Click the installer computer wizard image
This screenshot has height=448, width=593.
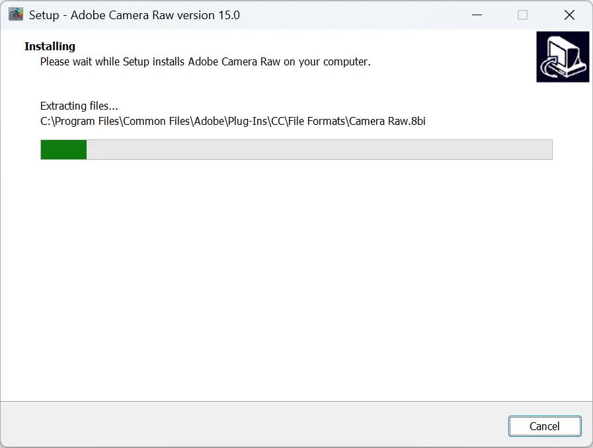pos(563,57)
